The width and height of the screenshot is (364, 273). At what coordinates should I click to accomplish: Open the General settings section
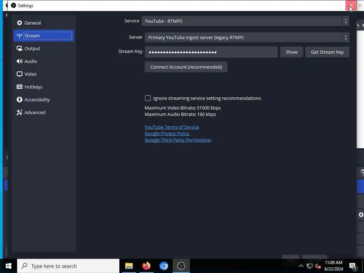[x=44, y=23]
